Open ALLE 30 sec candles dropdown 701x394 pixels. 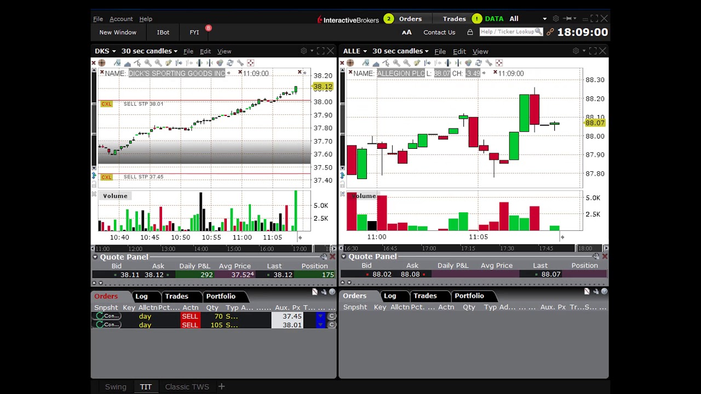[400, 51]
